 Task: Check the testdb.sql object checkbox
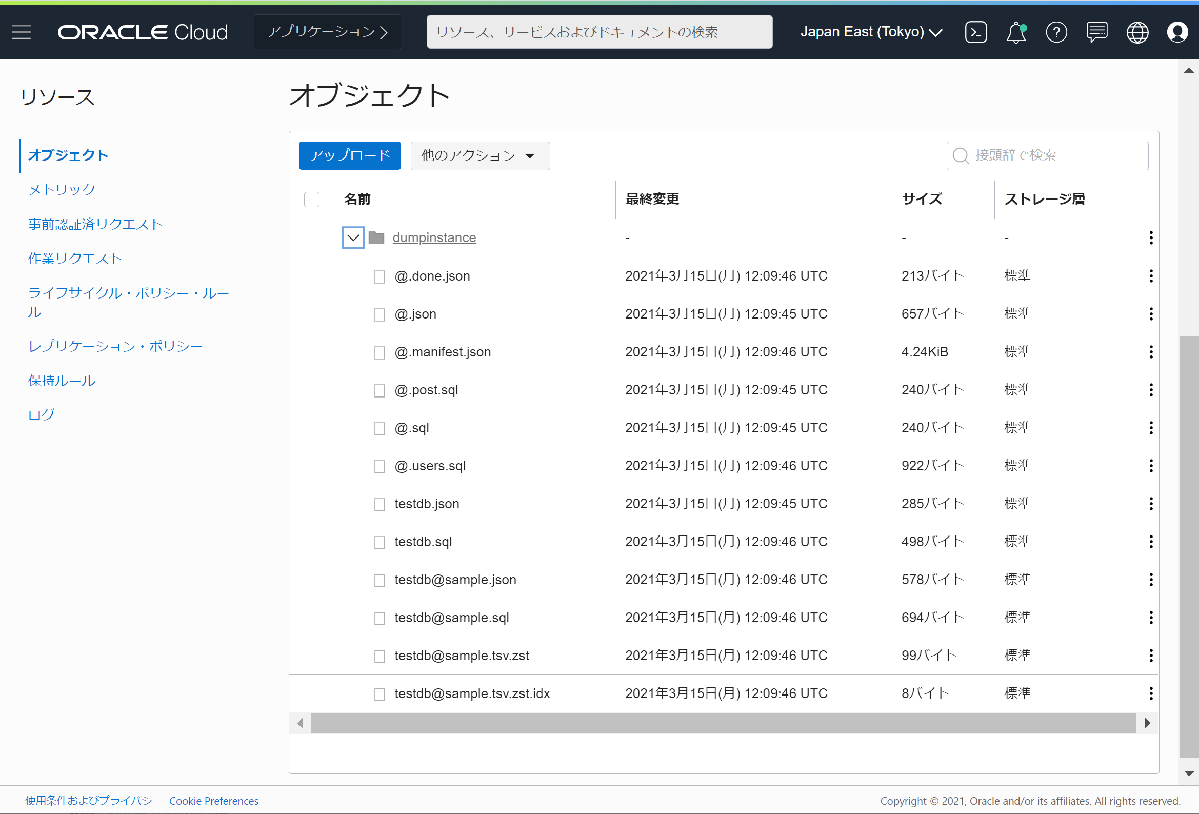pyautogui.click(x=379, y=543)
